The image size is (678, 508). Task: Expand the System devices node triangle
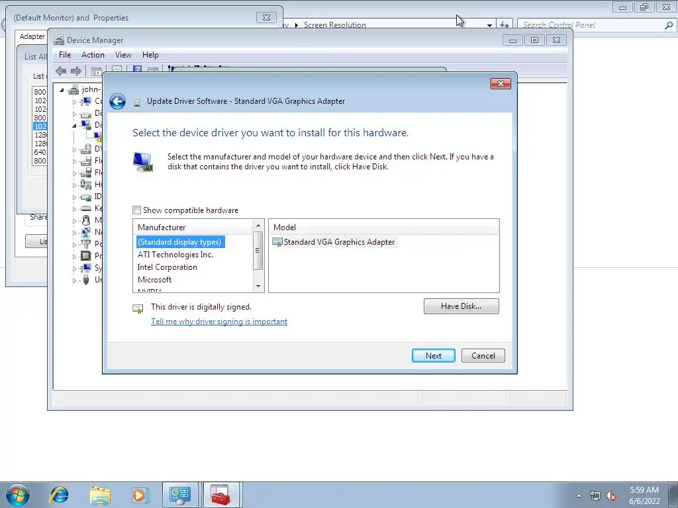[x=74, y=269]
